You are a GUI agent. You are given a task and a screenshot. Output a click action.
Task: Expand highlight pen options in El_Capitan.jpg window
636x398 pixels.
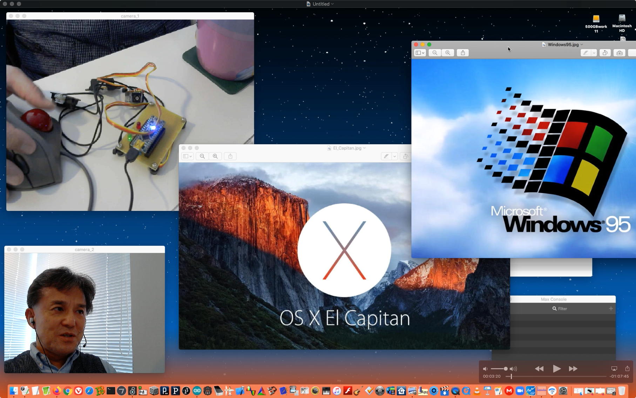[394, 156]
